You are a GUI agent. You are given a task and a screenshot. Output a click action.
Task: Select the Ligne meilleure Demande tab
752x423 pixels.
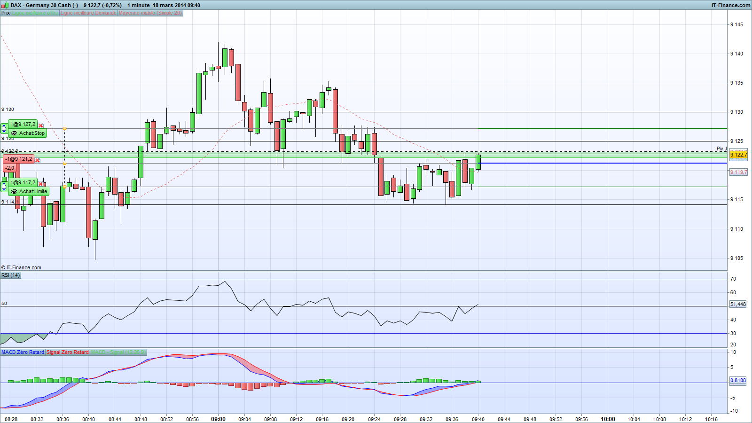click(x=88, y=13)
